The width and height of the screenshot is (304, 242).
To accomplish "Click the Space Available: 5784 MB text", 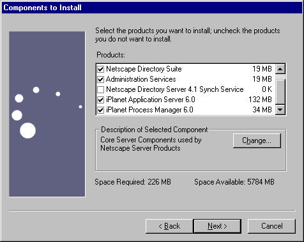I will tap(234, 182).
